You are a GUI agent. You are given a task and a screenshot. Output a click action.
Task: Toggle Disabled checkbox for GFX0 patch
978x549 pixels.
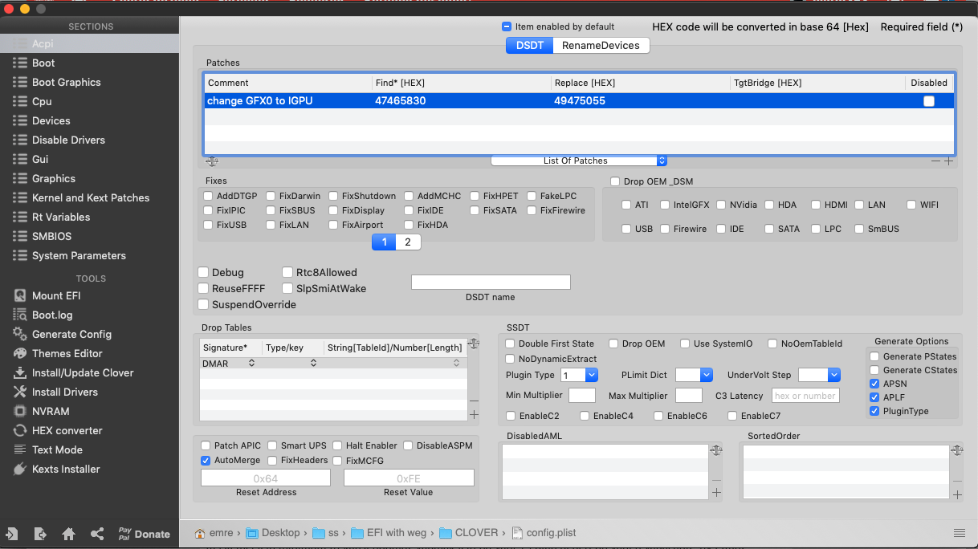pyautogui.click(x=929, y=101)
